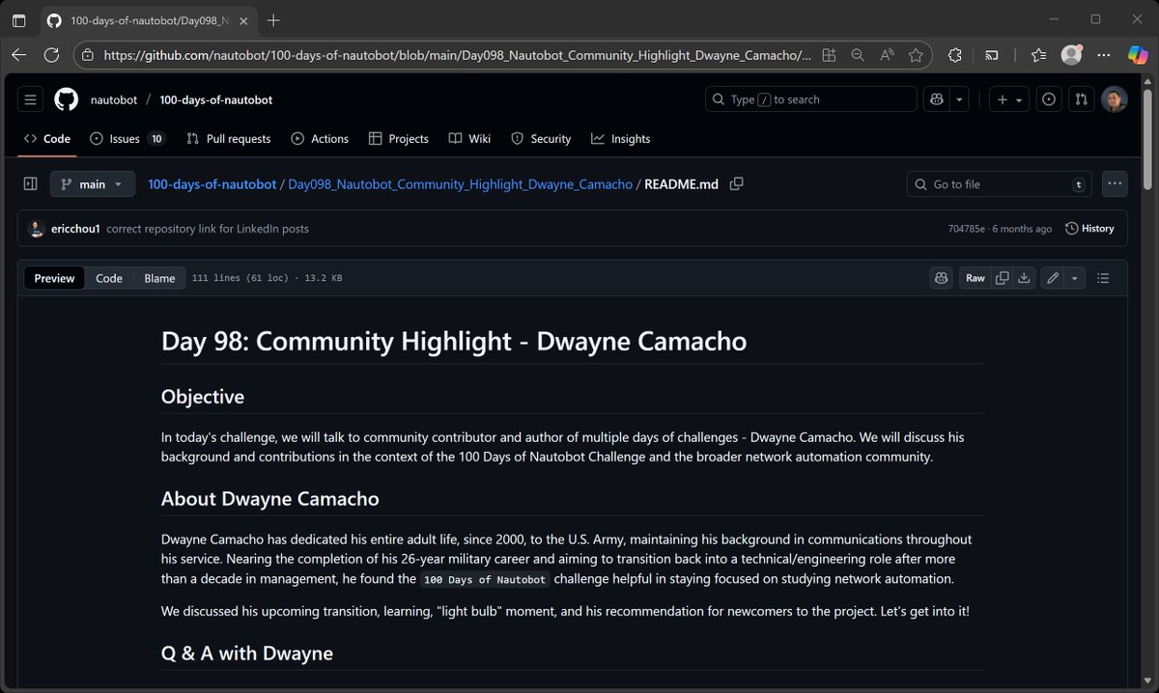This screenshot has width=1159, height=693.
Task: Open 100-days-of-nautobot repository header link
Action: coord(216,99)
